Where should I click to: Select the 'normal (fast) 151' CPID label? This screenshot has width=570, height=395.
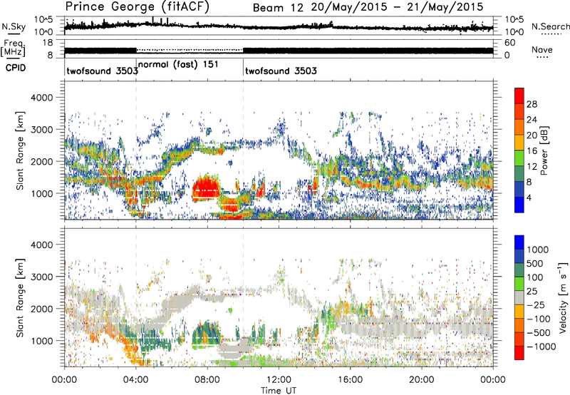click(178, 64)
